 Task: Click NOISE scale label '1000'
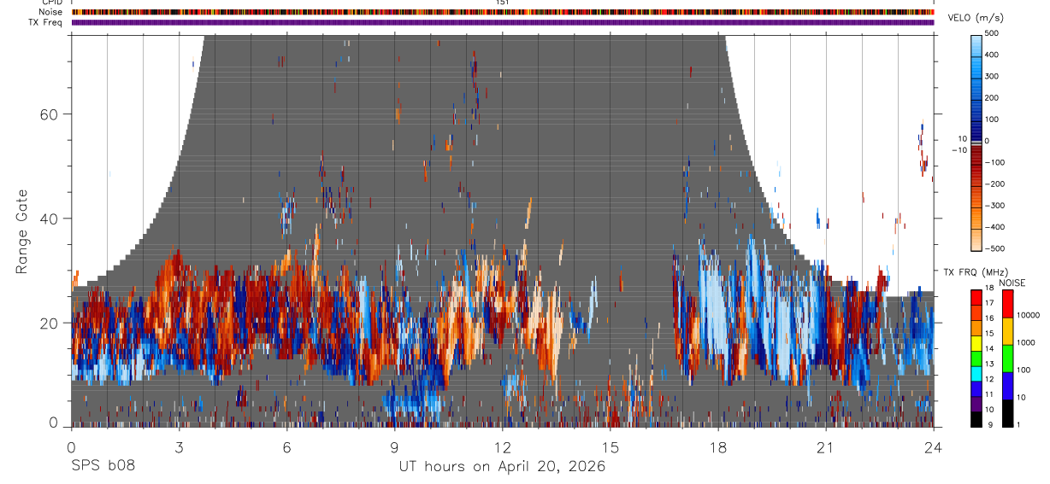pyautogui.click(x=1025, y=342)
